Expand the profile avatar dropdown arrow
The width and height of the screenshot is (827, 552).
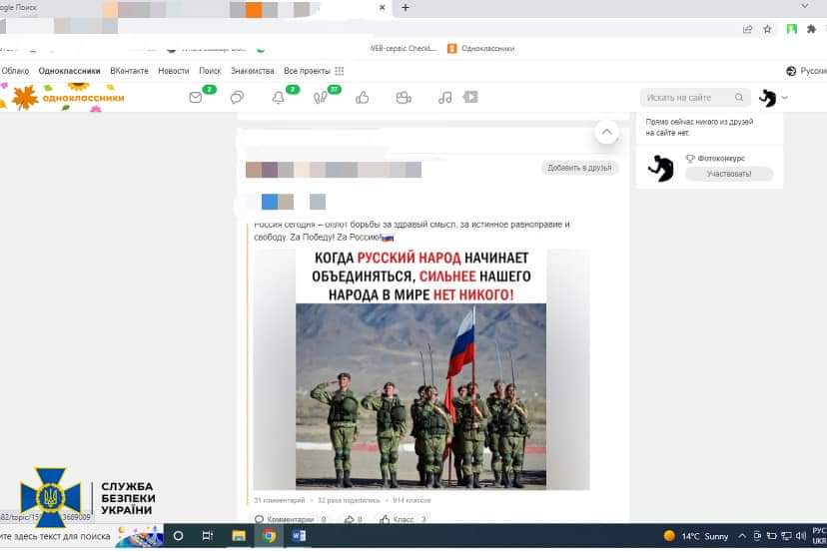coord(785,98)
